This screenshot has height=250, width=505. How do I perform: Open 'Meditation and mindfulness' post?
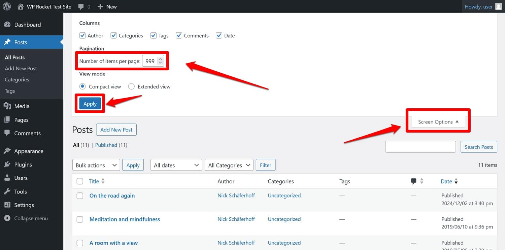[125, 219]
